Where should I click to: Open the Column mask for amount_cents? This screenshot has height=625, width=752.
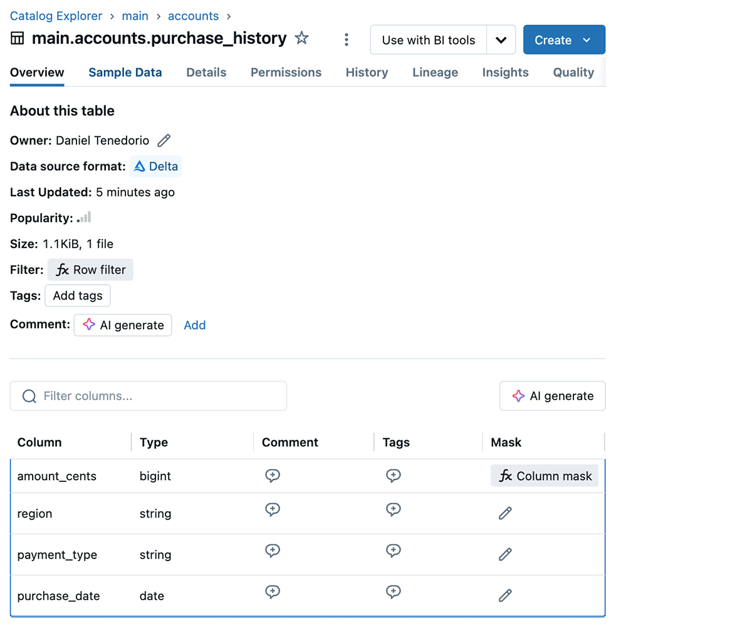pyautogui.click(x=544, y=475)
